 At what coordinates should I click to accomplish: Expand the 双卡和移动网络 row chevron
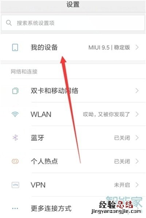(137, 91)
